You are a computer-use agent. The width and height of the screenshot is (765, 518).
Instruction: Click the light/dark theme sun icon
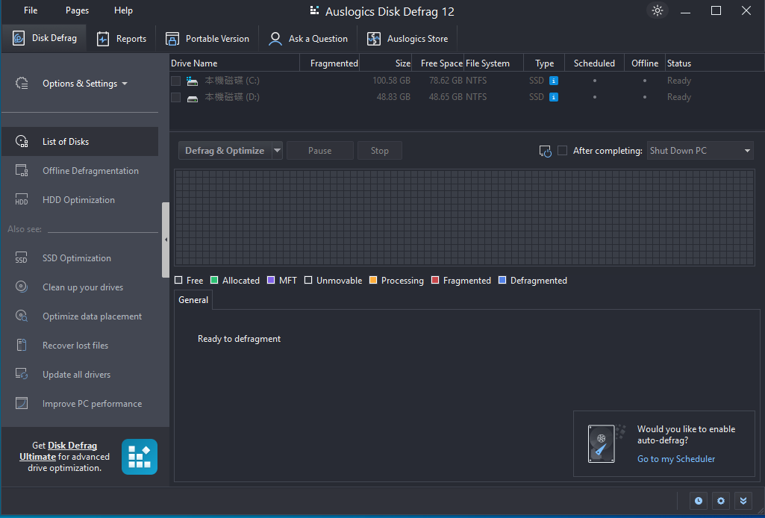(657, 10)
